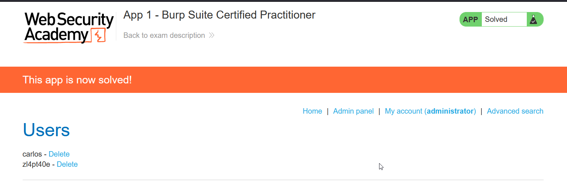Click the App 1 Burp Suite title

pos(219,15)
